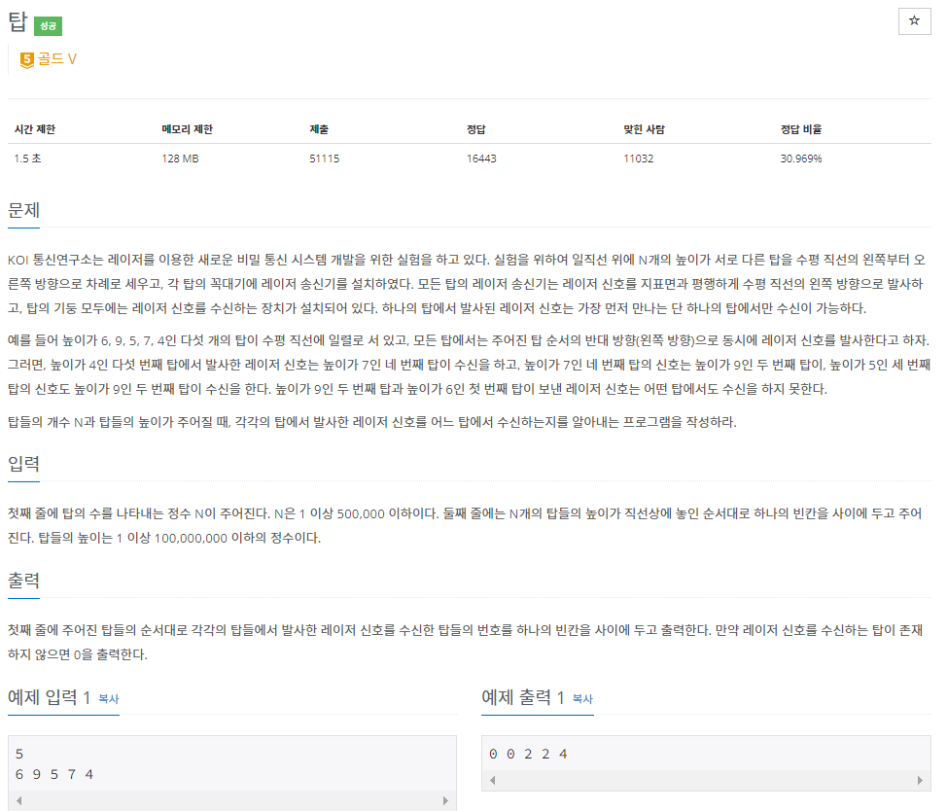Click the 30.969% ratio value
Viewport: 947px width, 811px height.
coord(801,159)
